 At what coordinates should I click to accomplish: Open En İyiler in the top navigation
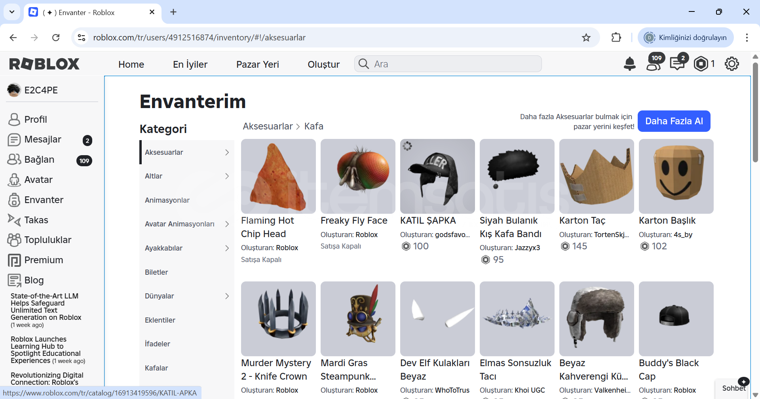tap(190, 64)
